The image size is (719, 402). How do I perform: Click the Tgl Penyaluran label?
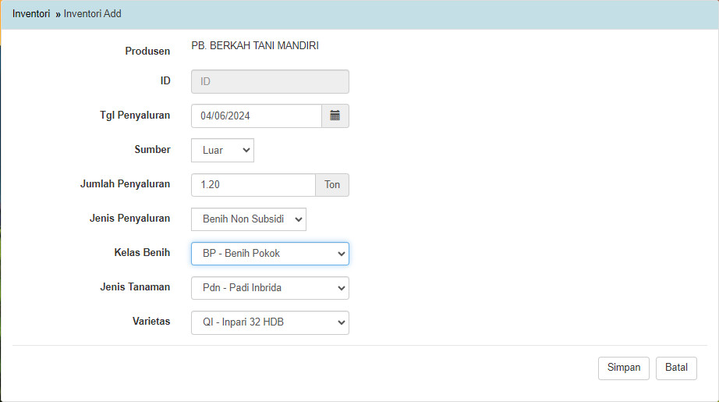[x=135, y=116]
